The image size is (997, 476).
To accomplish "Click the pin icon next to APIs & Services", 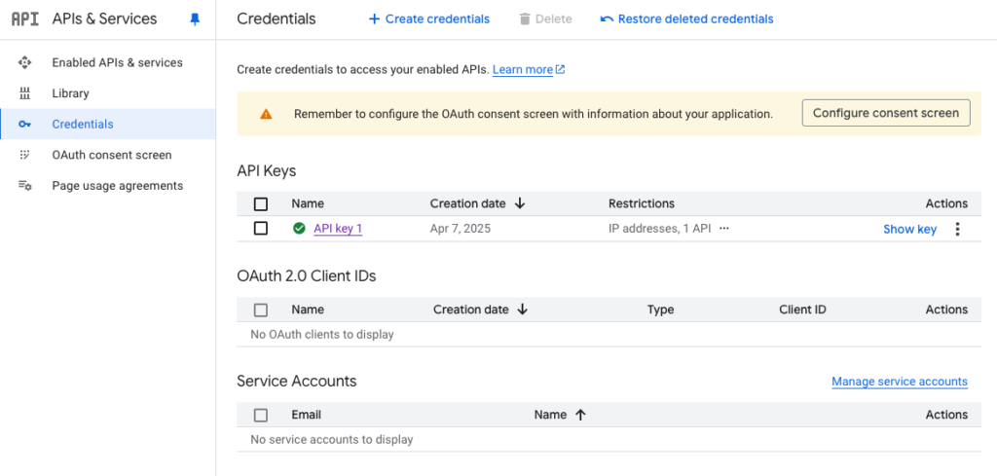I will (195, 19).
